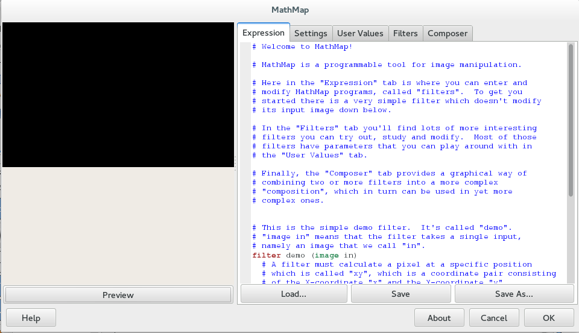Click the comment line '# complex ones.'
579x333 pixels.
point(288,200)
